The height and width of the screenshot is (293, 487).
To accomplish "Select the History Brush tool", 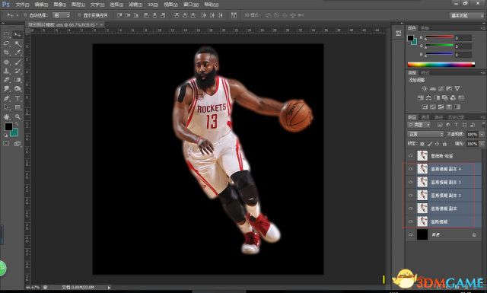I will click(18, 71).
